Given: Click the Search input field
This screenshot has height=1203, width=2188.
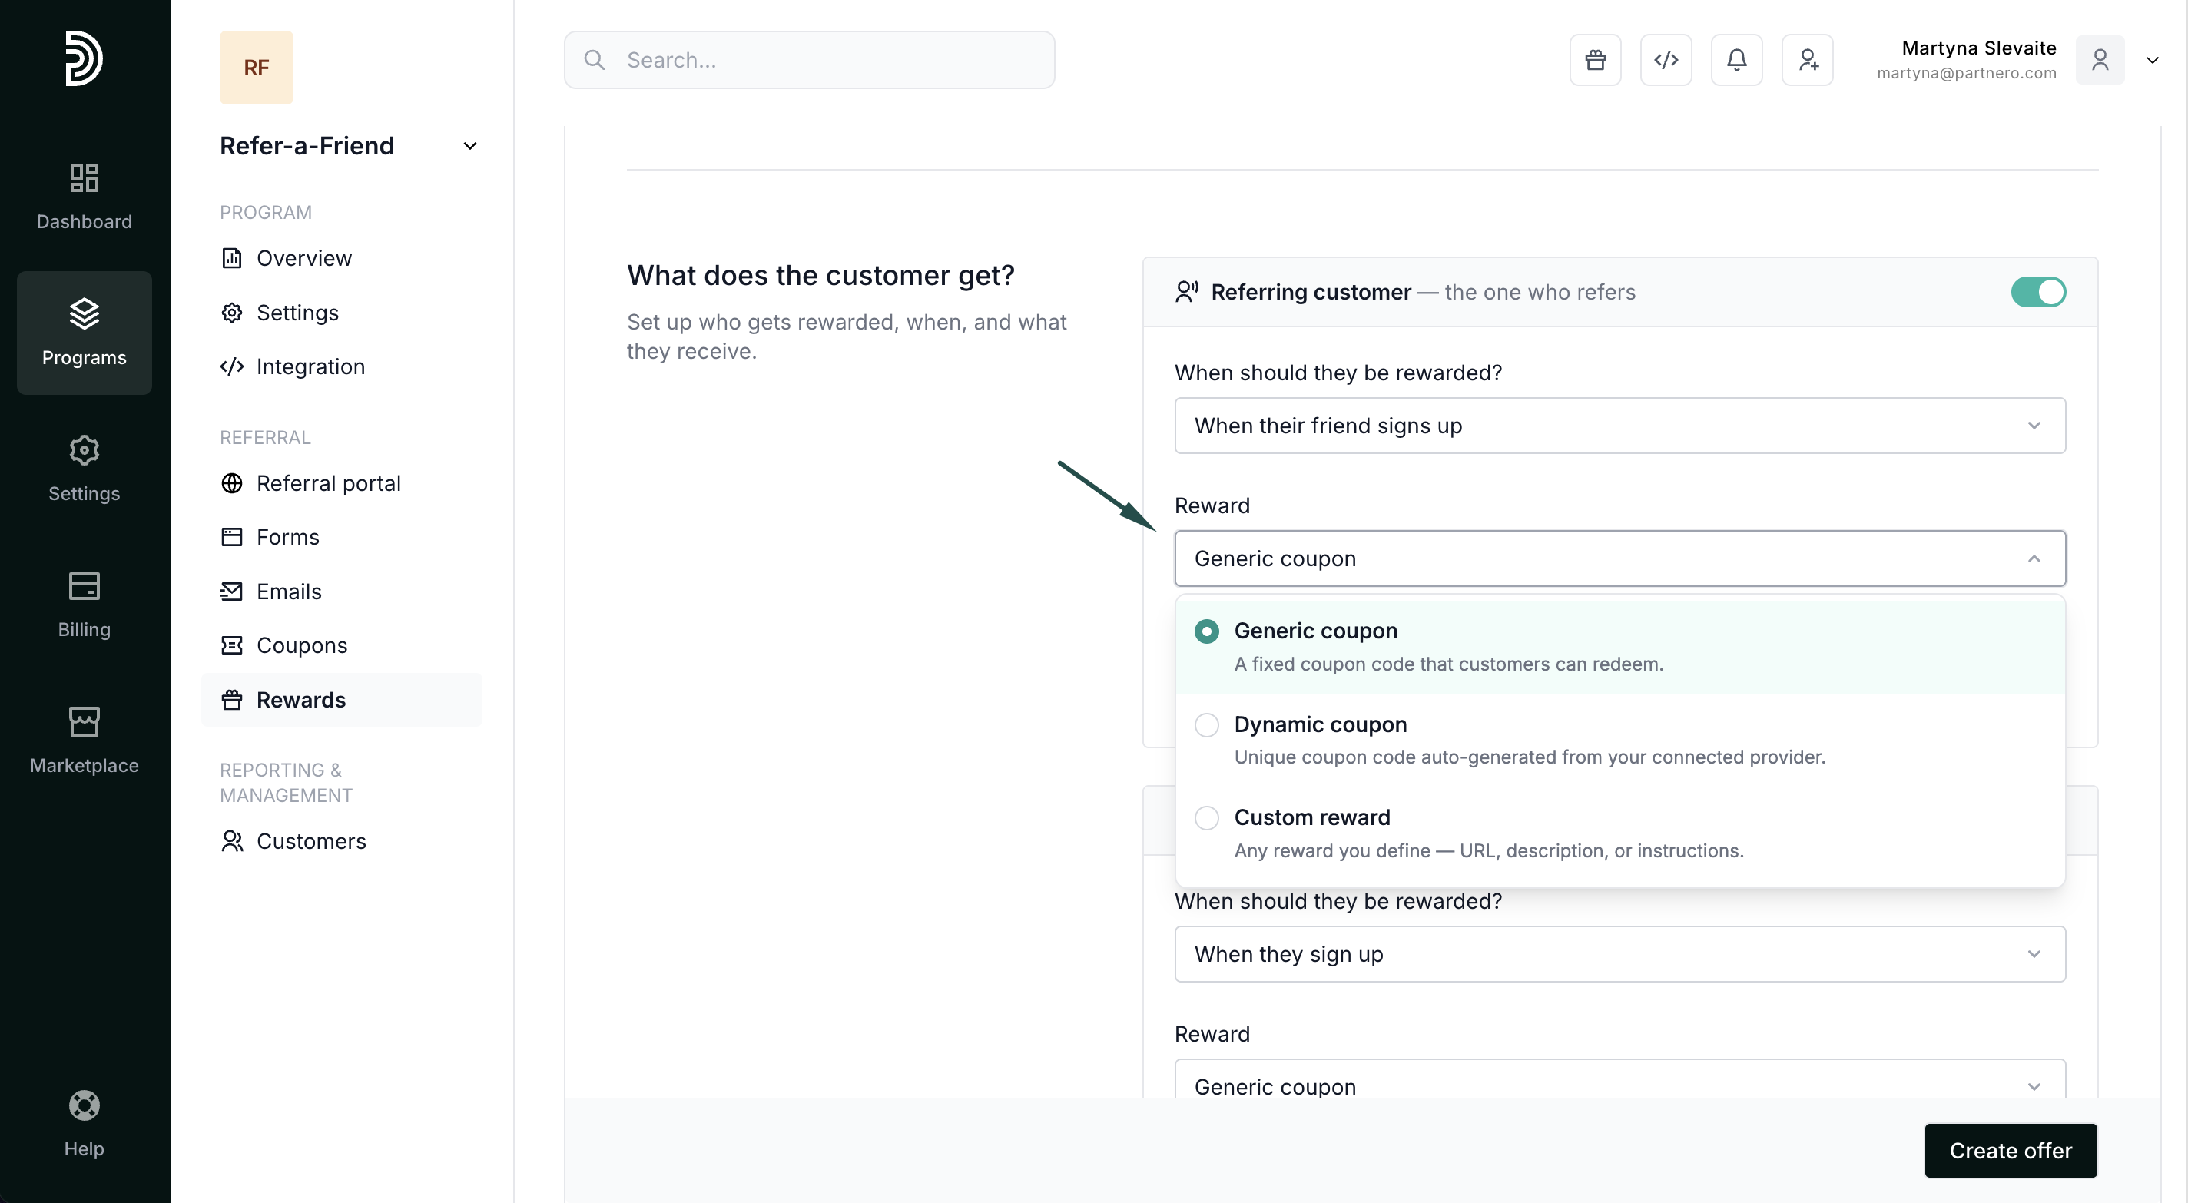Looking at the screenshot, I should tap(809, 59).
